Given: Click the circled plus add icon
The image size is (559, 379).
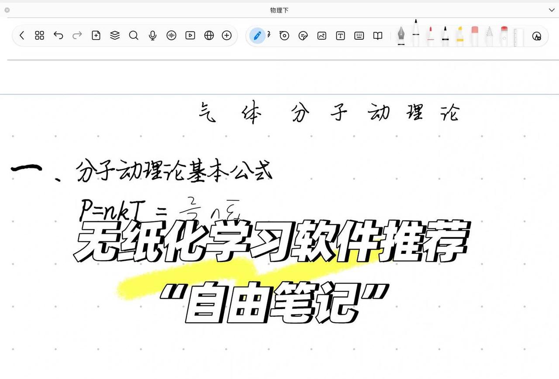Looking at the screenshot, I should point(227,36).
